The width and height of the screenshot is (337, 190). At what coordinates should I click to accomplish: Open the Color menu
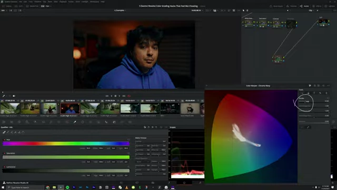pyautogui.click(x=77, y=2)
